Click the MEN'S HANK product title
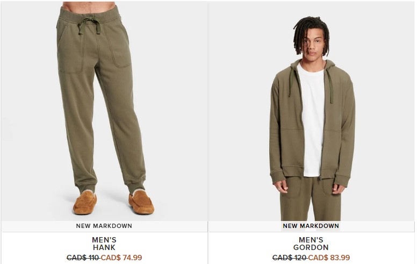 coord(104,244)
